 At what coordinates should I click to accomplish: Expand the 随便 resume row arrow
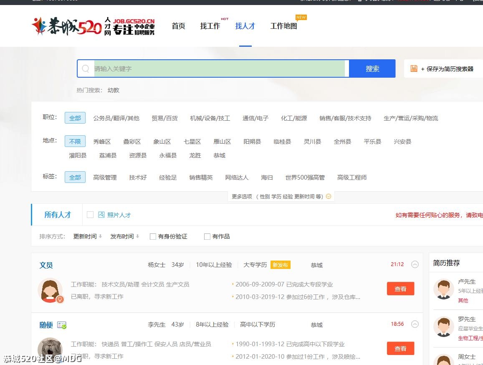click(x=415, y=324)
